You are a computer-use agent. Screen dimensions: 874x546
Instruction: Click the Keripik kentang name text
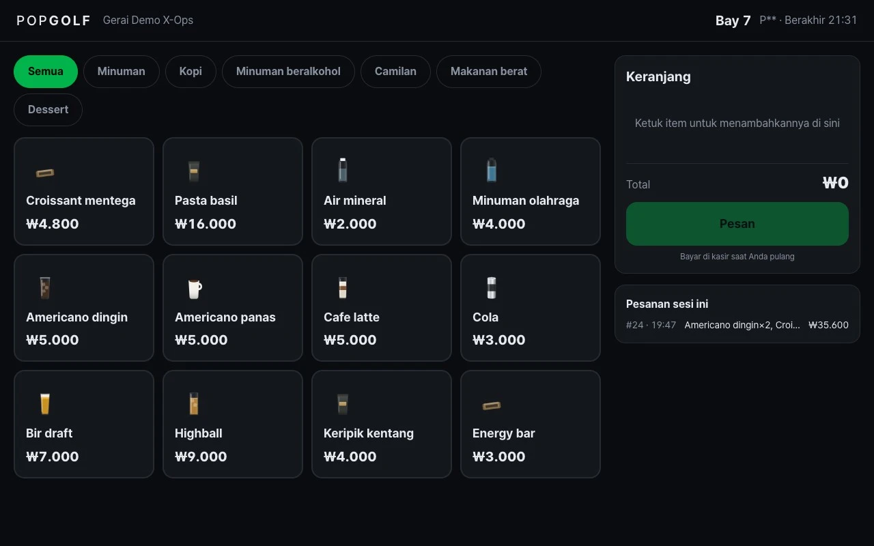click(x=369, y=433)
